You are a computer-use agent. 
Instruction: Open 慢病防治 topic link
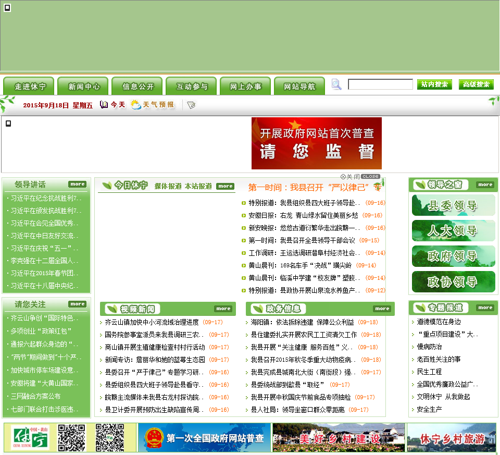point(429,347)
